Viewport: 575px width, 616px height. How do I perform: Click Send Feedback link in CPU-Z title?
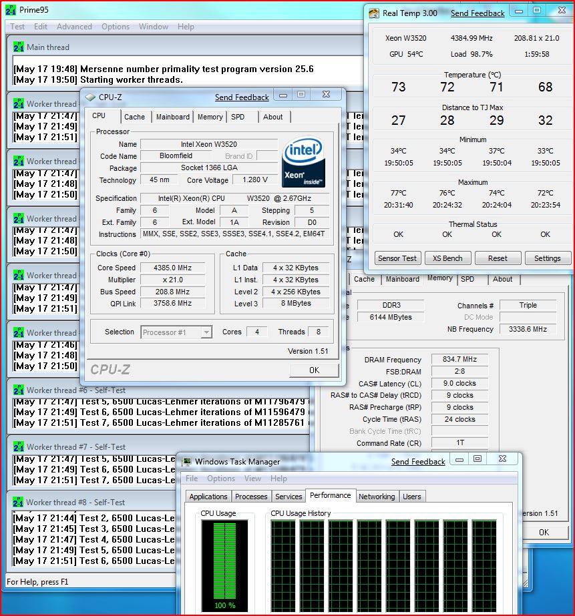point(242,97)
